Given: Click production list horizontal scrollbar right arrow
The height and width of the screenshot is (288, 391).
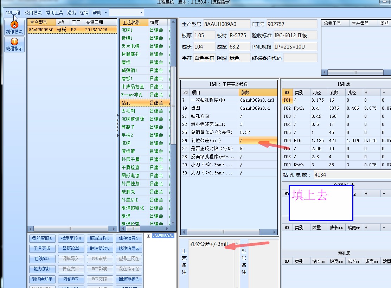Looking at the screenshot, I should (x=114, y=229).
